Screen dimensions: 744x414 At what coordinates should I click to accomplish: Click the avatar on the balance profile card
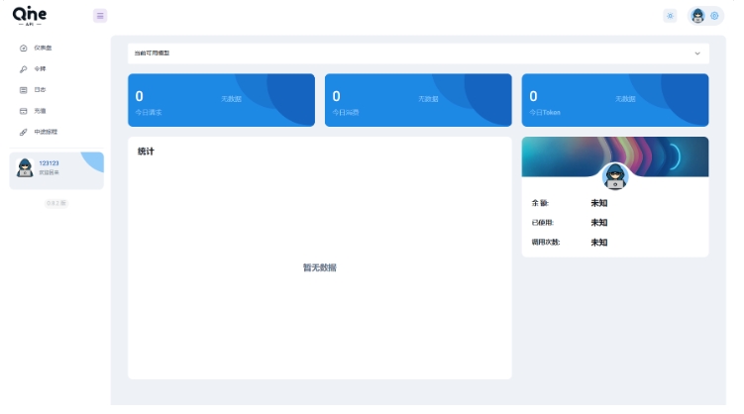pyautogui.click(x=615, y=176)
